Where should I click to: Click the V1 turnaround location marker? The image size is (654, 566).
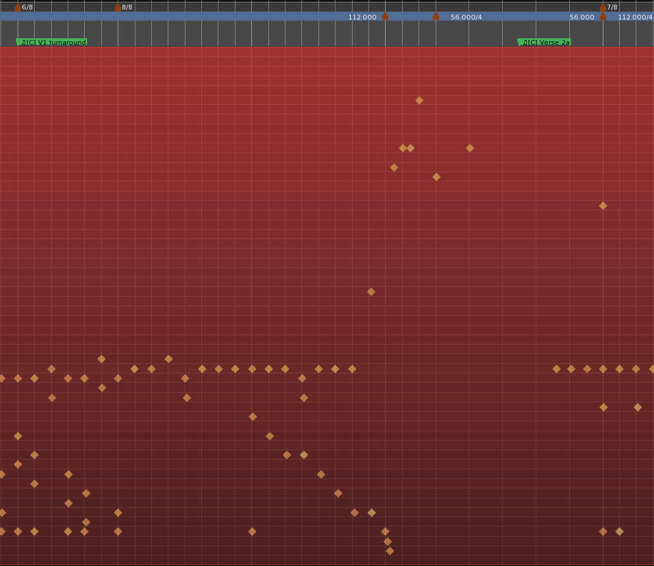coord(52,42)
